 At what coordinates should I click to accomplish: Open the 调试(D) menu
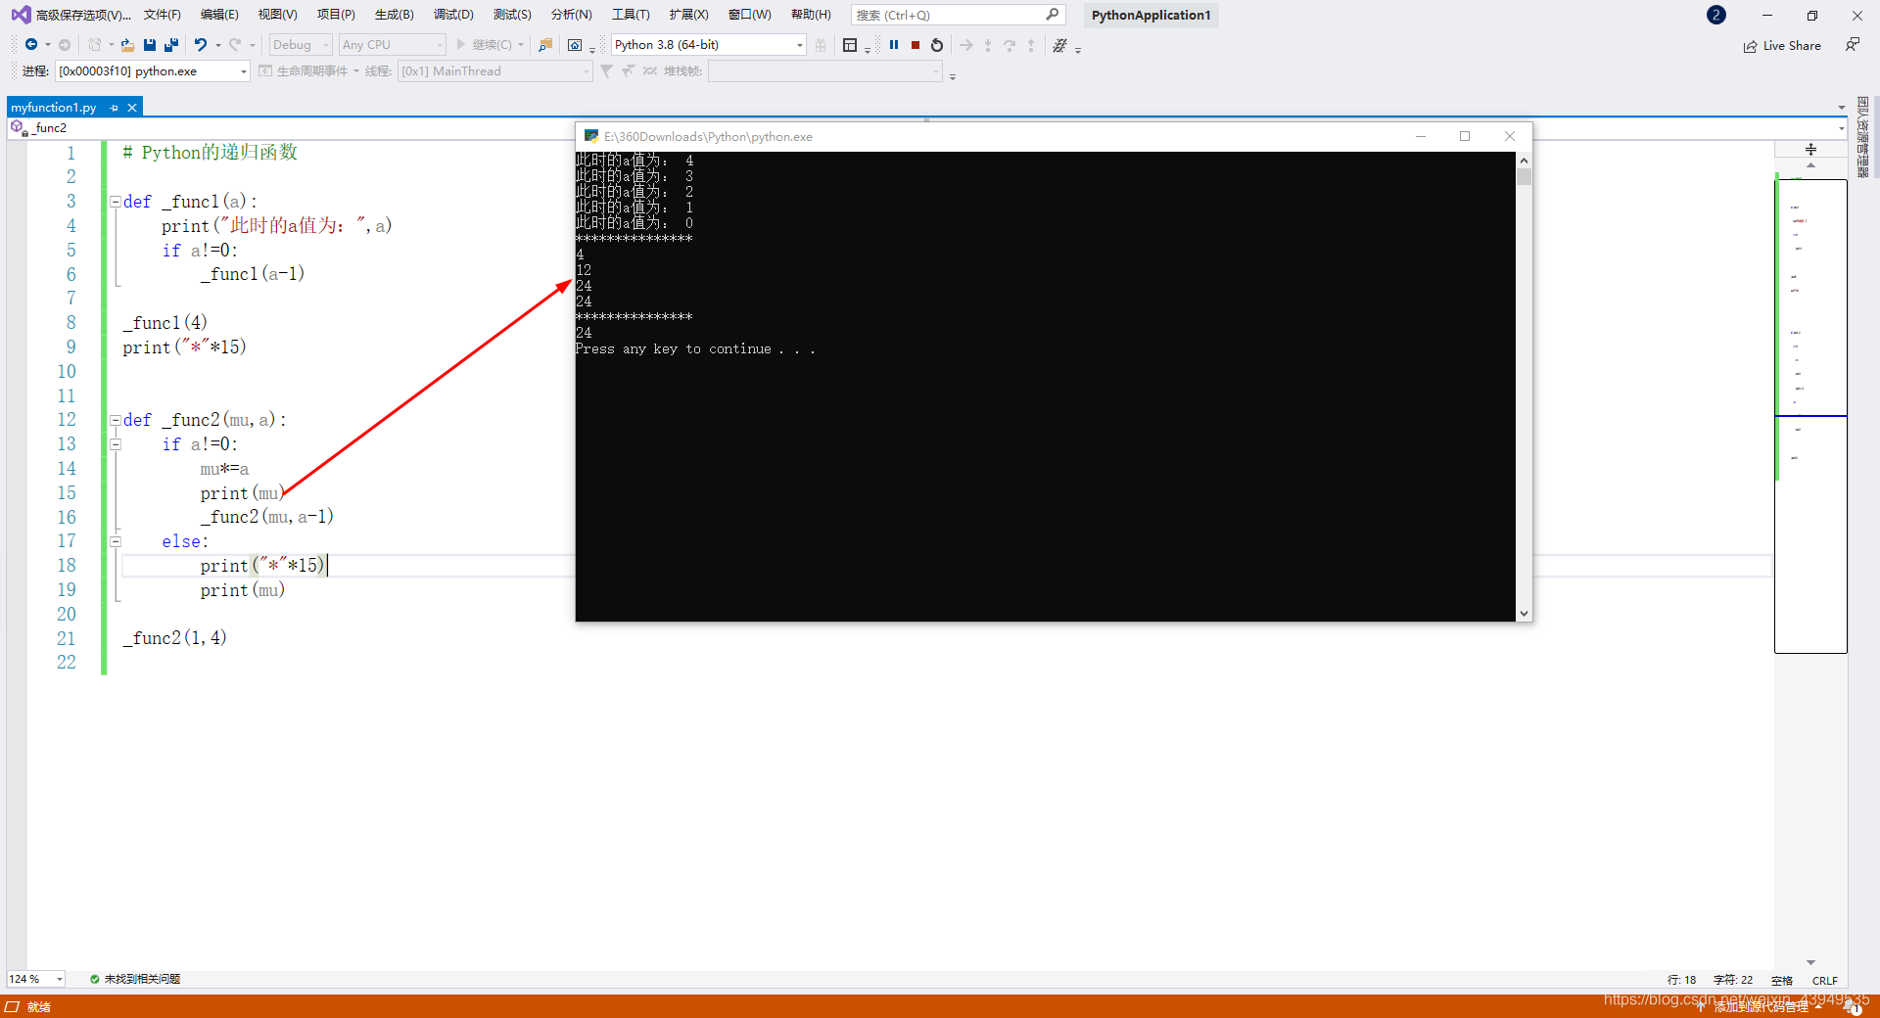[x=453, y=15]
